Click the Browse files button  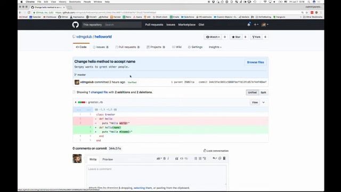point(255,62)
